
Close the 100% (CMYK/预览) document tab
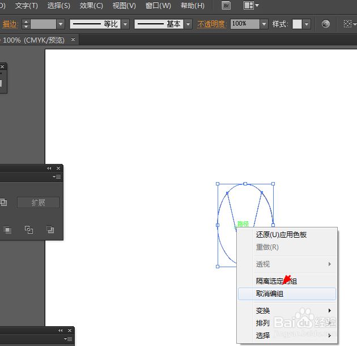pyautogui.click(x=73, y=40)
